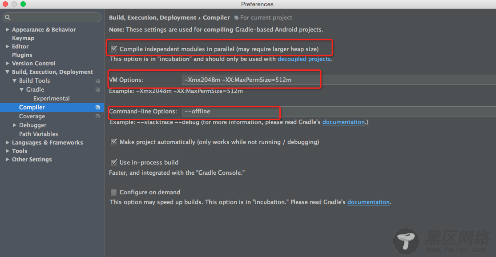Disable 'Make project automatically' checkbox
This screenshot has height=257, width=496.
pyautogui.click(x=114, y=142)
